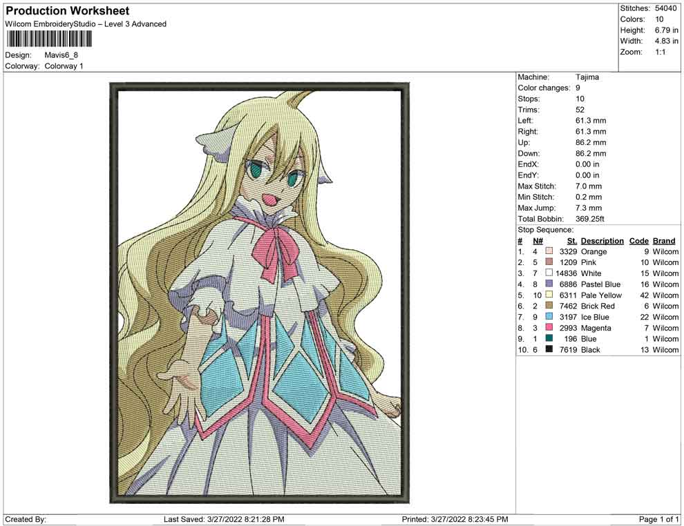Click the EndX value '0.00 in'
Screen dimensions: 684x526
(587, 164)
